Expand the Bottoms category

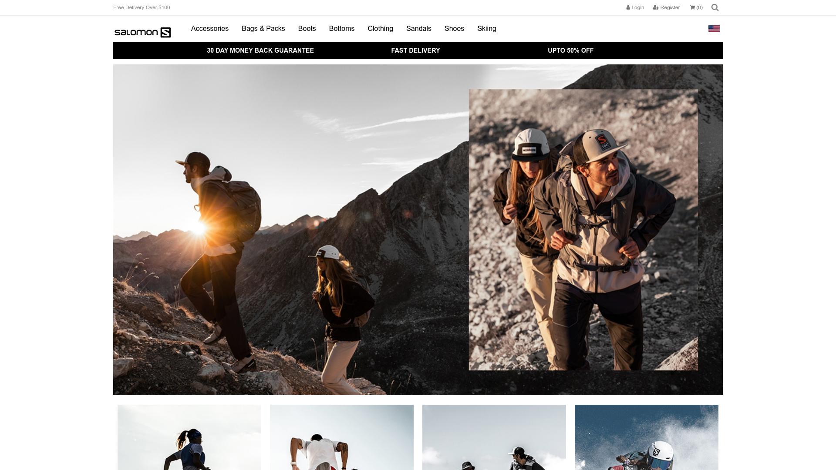click(341, 29)
